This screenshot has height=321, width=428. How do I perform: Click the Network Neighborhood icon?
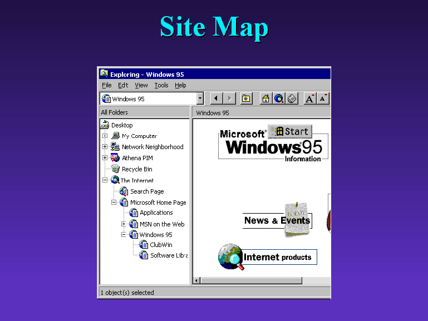coord(115,147)
